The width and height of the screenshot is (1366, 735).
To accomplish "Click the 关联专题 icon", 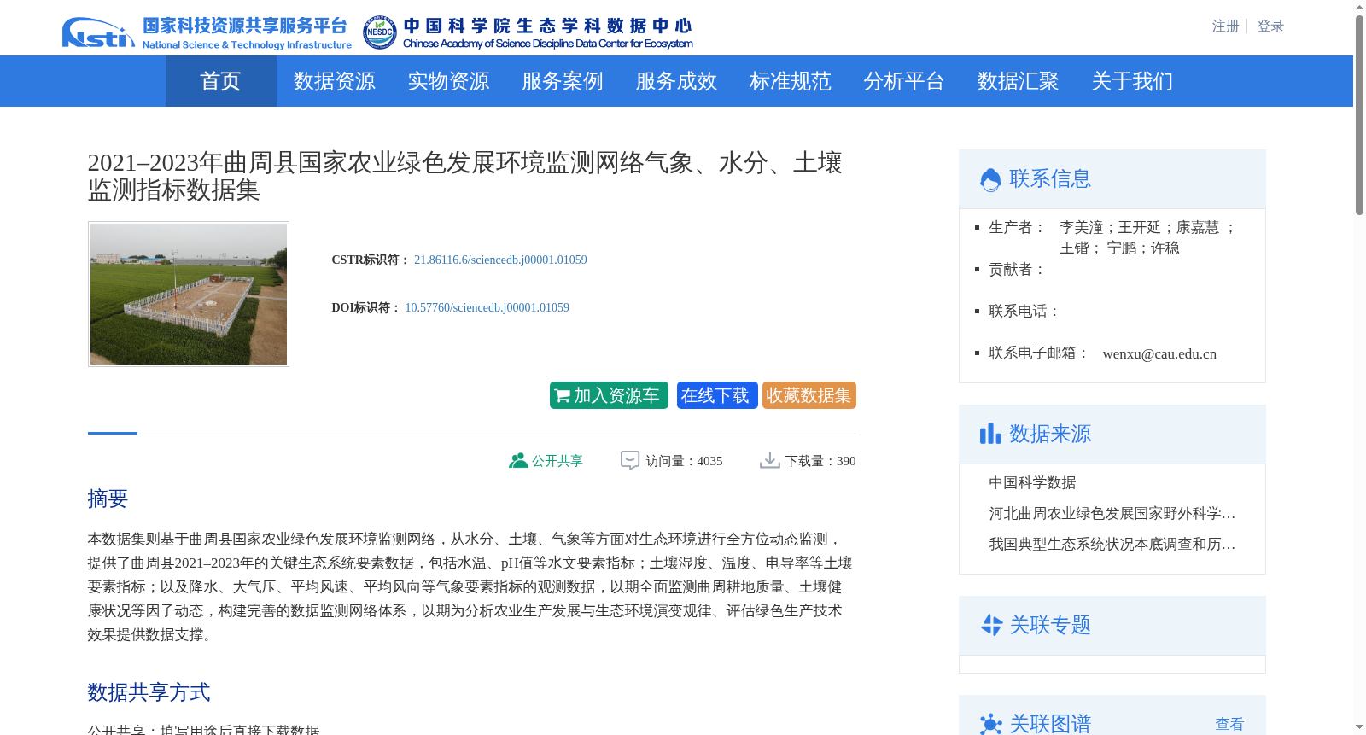I will (991, 625).
